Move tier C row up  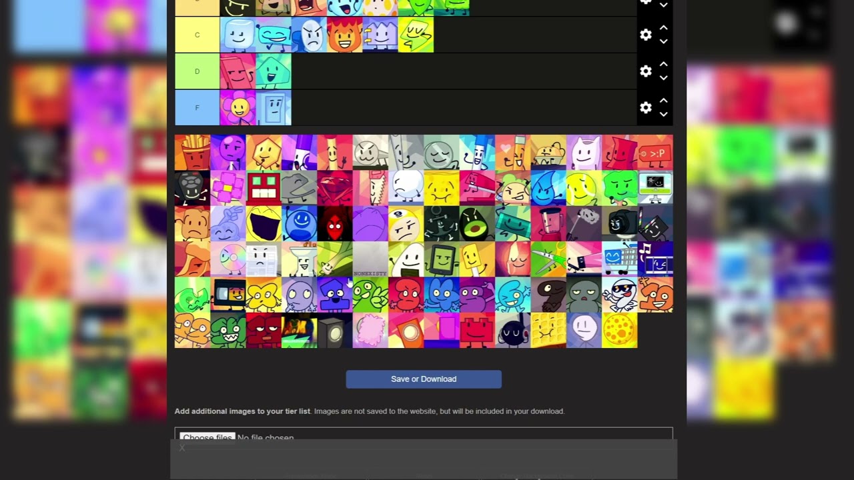click(663, 28)
